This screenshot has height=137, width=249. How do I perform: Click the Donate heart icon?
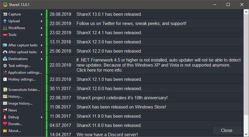(5, 124)
